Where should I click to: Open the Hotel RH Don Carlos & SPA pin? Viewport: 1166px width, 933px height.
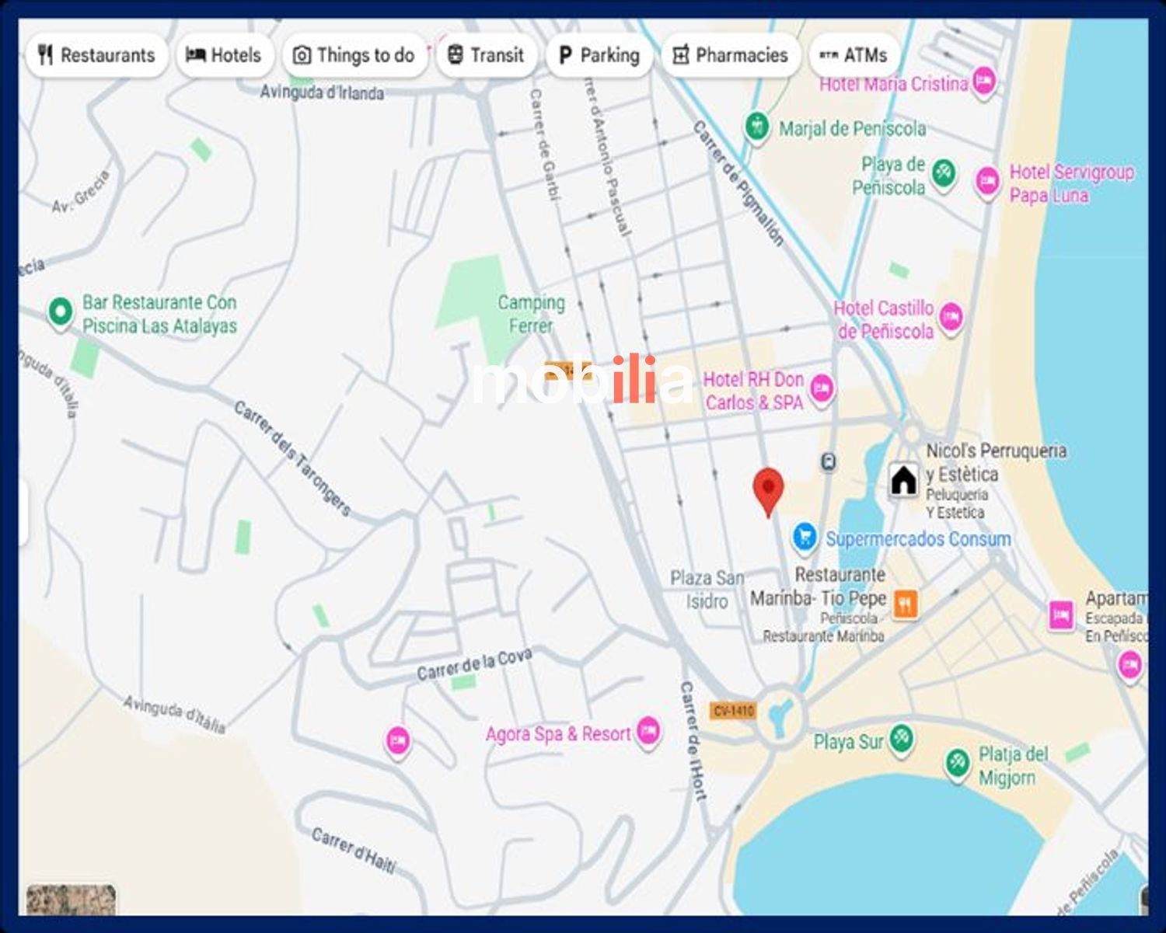coord(822,388)
